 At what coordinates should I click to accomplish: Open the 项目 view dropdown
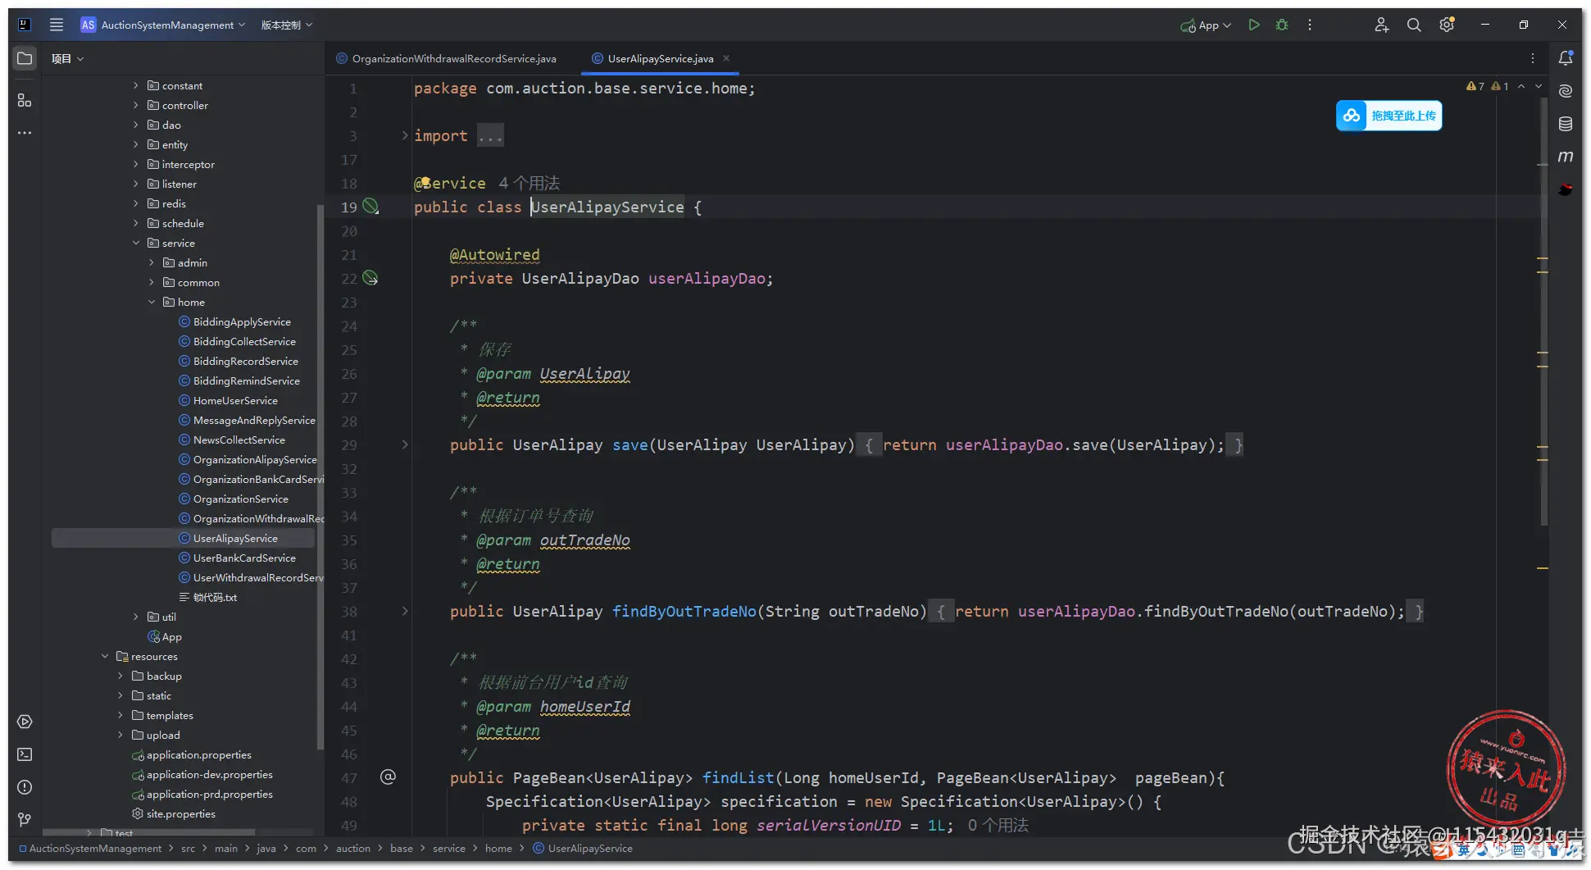coord(67,58)
